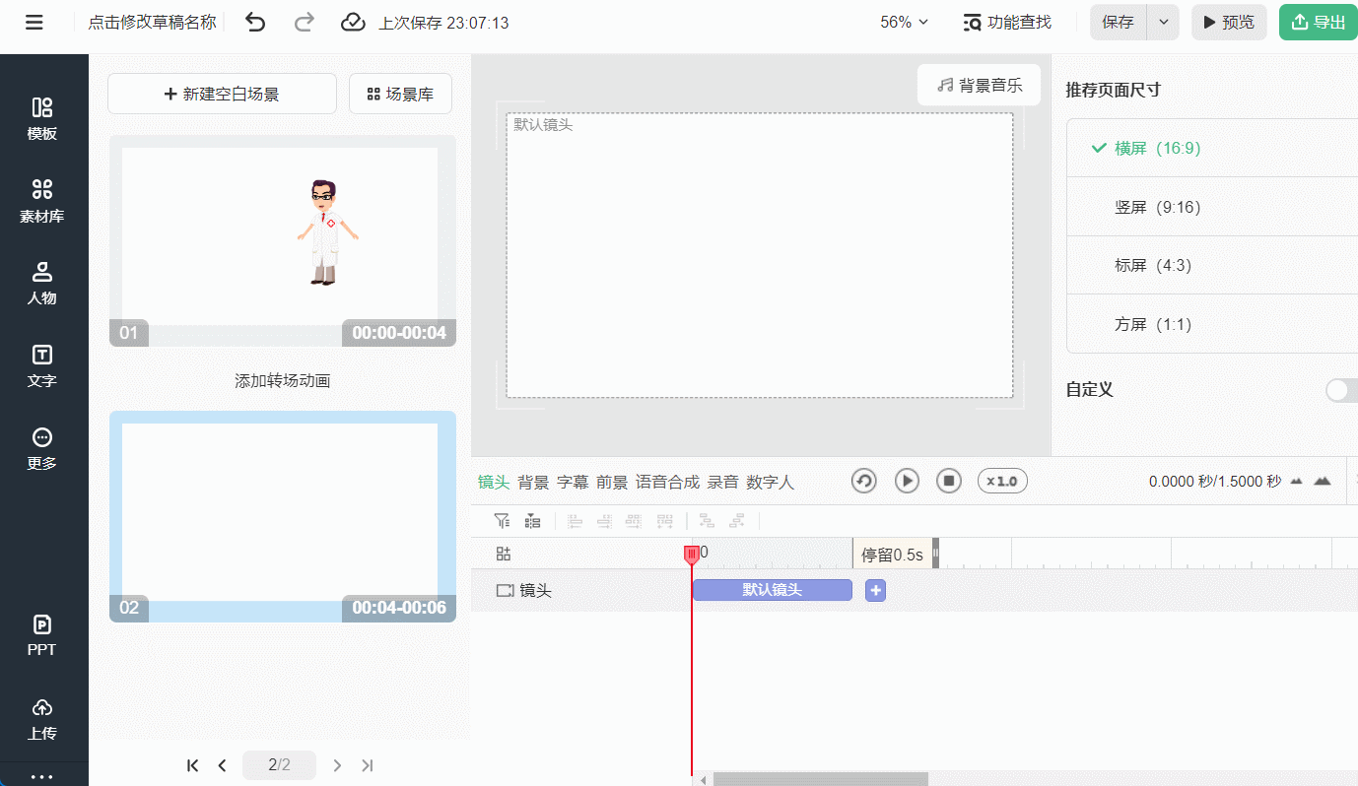The width and height of the screenshot is (1358, 786).
Task: Open the PPT import option
Action: [42, 635]
